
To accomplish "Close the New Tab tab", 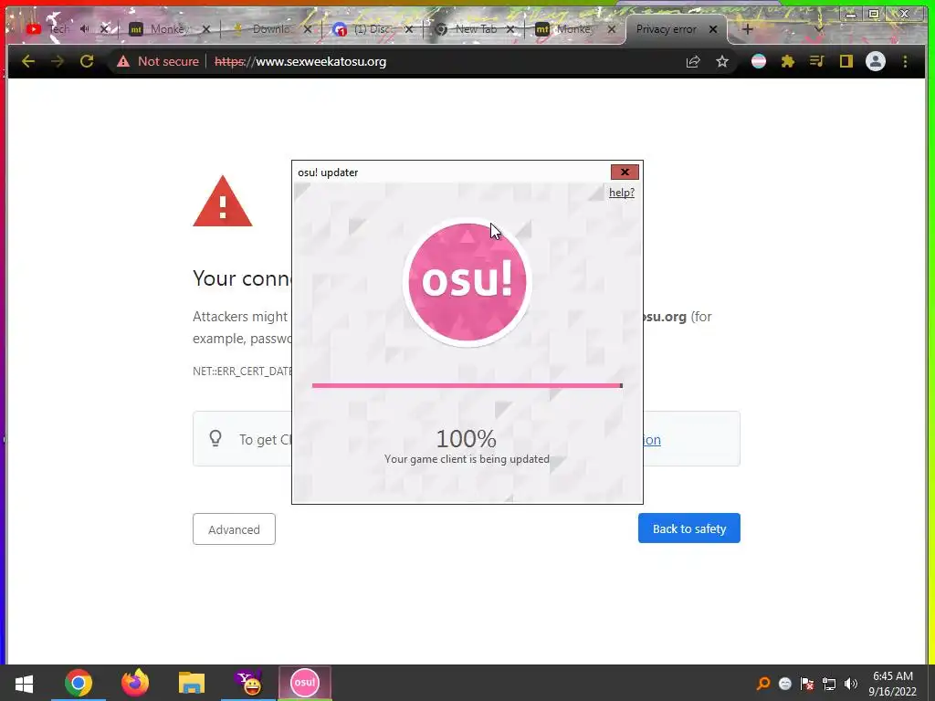I will pos(510,28).
